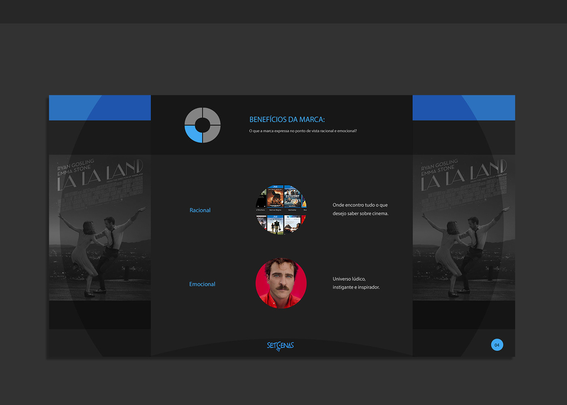Click the 'Racional' label
The image size is (567, 405).
(200, 210)
